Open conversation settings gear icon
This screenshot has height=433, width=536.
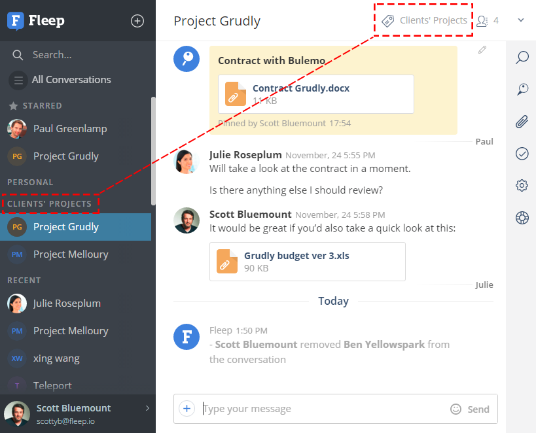click(522, 186)
